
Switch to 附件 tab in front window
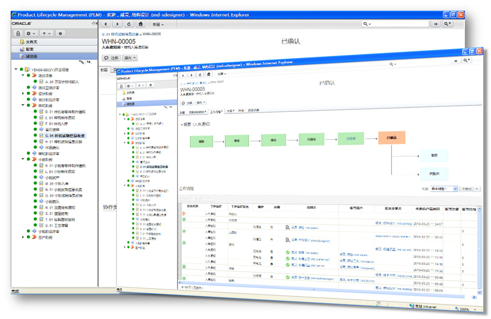(x=241, y=111)
